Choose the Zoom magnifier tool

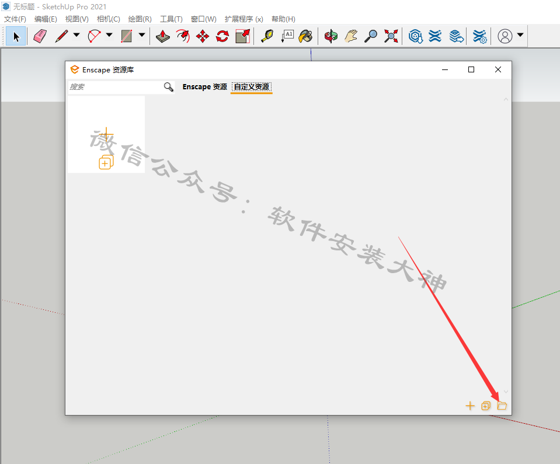371,36
